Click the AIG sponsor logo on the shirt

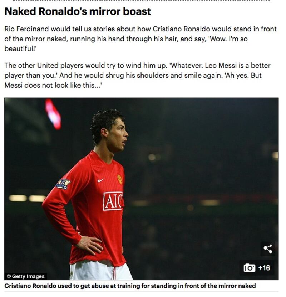(113, 201)
